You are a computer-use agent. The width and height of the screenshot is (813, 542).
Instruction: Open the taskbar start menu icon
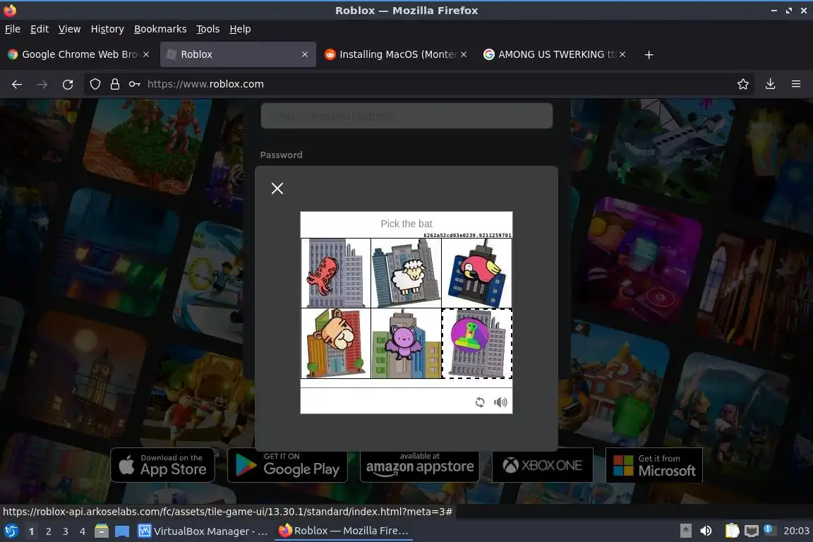(11, 531)
